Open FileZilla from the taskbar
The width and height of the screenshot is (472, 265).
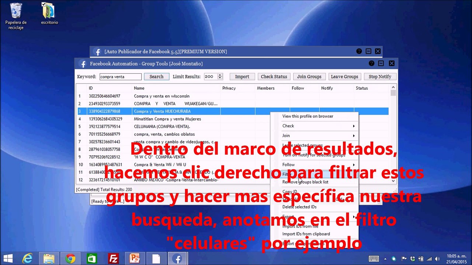113,259
